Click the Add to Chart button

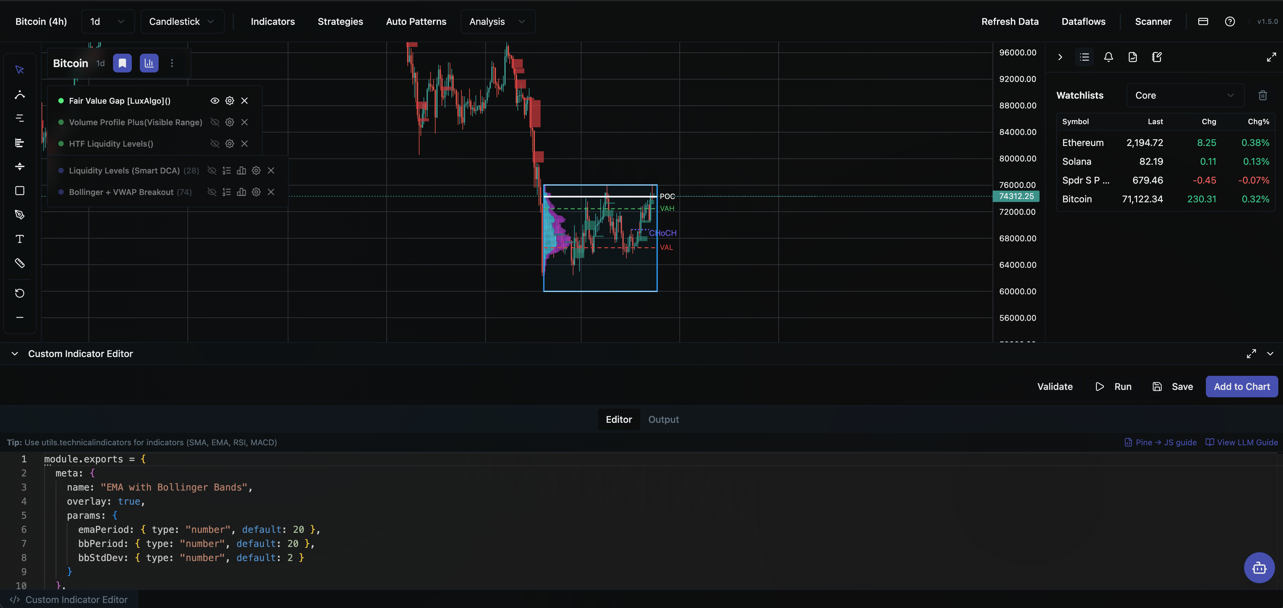pos(1242,386)
